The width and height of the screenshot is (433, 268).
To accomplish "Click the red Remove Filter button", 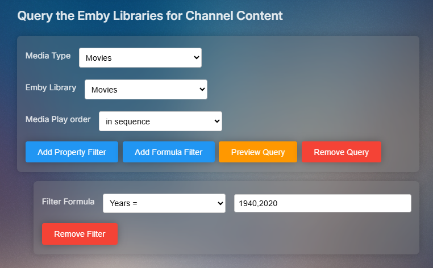I will pos(80,234).
